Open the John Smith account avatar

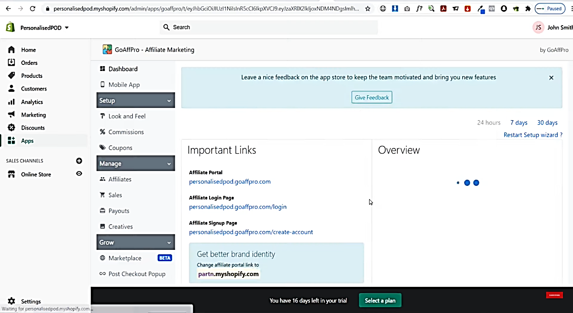[x=538, y=27]
